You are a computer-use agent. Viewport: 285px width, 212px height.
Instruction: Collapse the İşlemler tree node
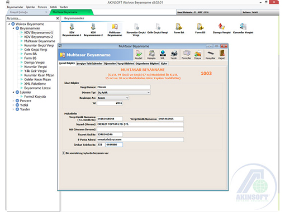pos(13,92)
